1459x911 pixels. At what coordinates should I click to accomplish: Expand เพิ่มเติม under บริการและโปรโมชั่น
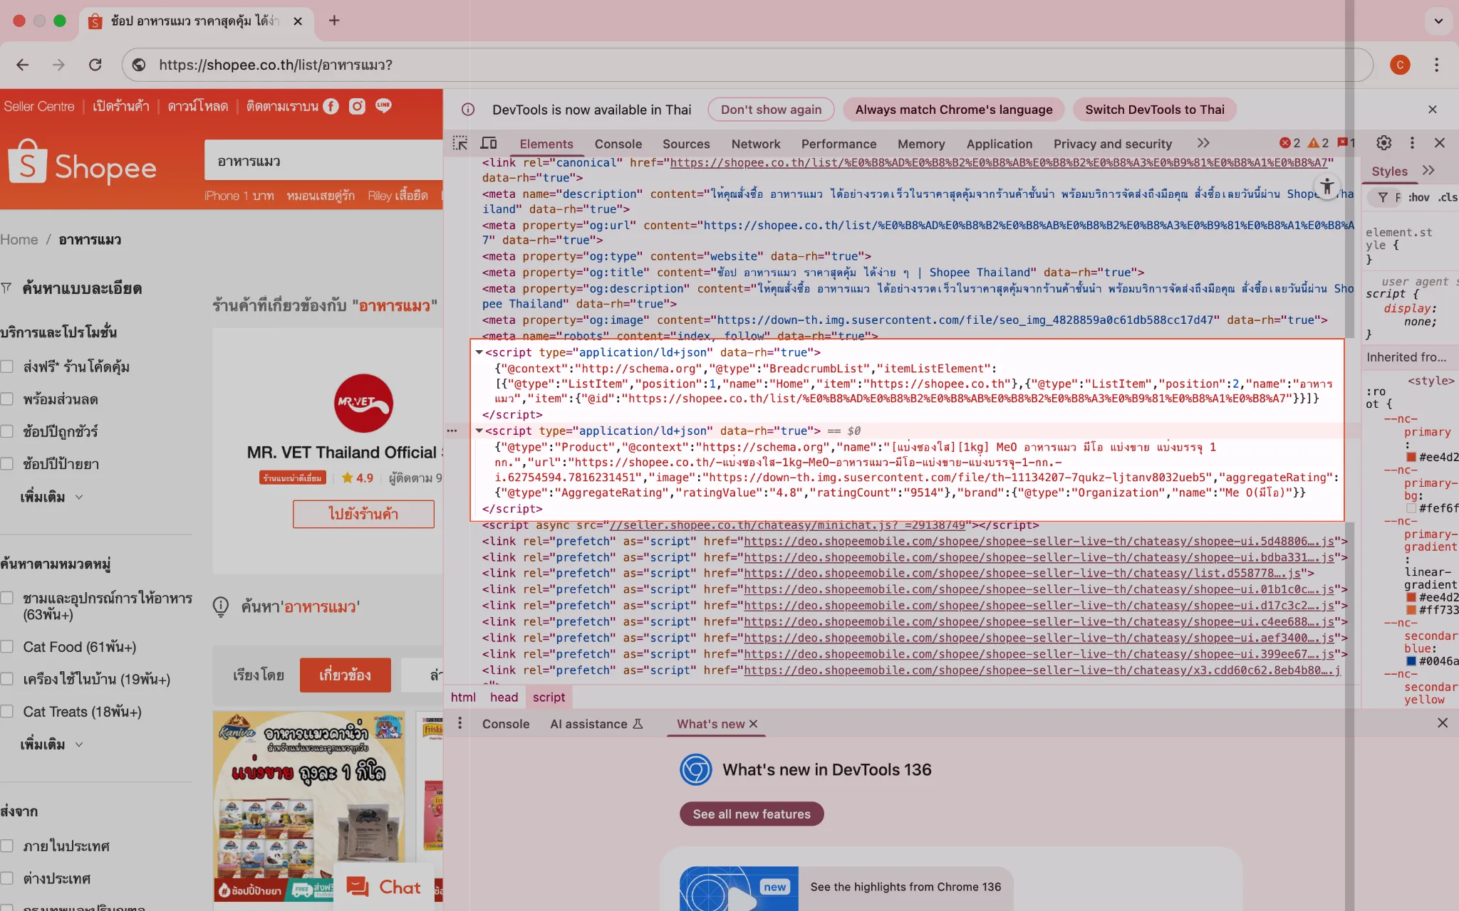(x=51, y=497)
